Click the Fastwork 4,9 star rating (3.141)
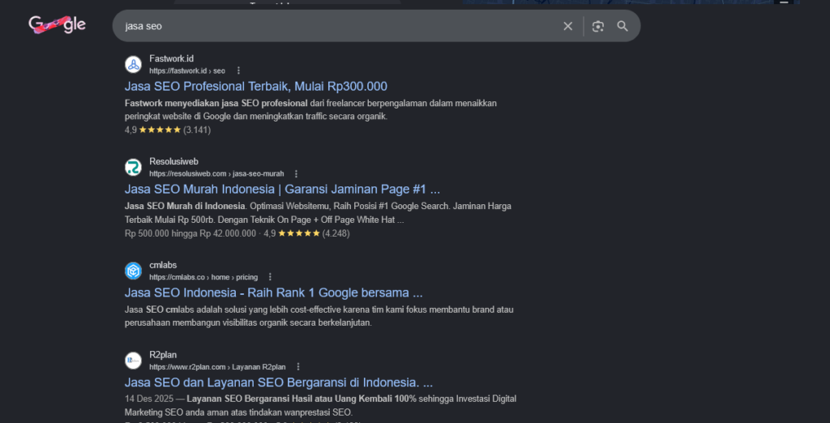The image size is (830, 423). click(x=168, y=130)
